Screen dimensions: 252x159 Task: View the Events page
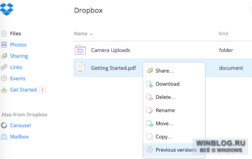coord(18,78)
